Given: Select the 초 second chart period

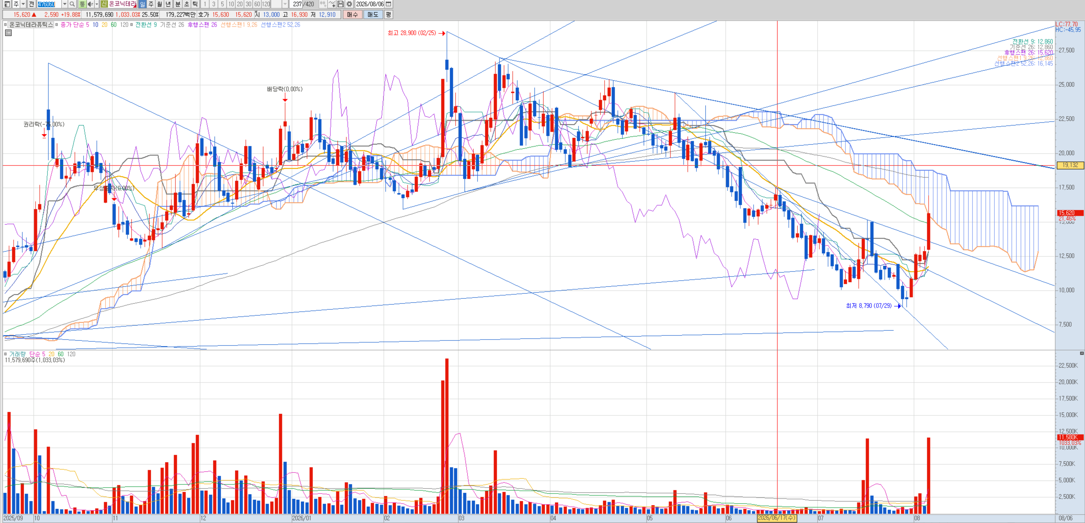Looking at the screenshot, I should (186, 4).
